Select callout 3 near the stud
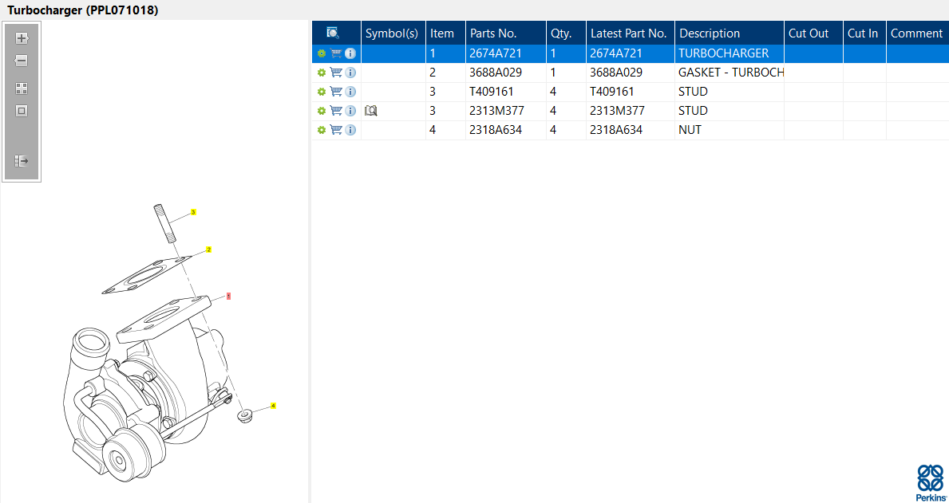The width and height of the screenshot is (949, 503). coord(193,212)
